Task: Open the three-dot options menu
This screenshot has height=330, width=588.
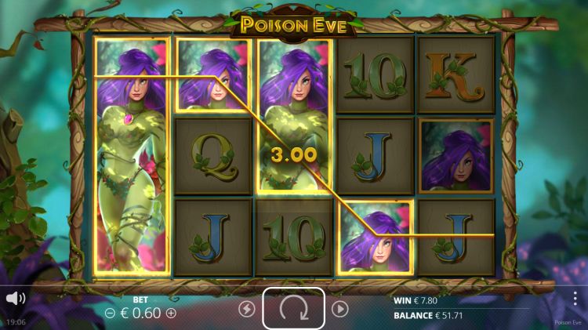Action: [x=575, y=299]
